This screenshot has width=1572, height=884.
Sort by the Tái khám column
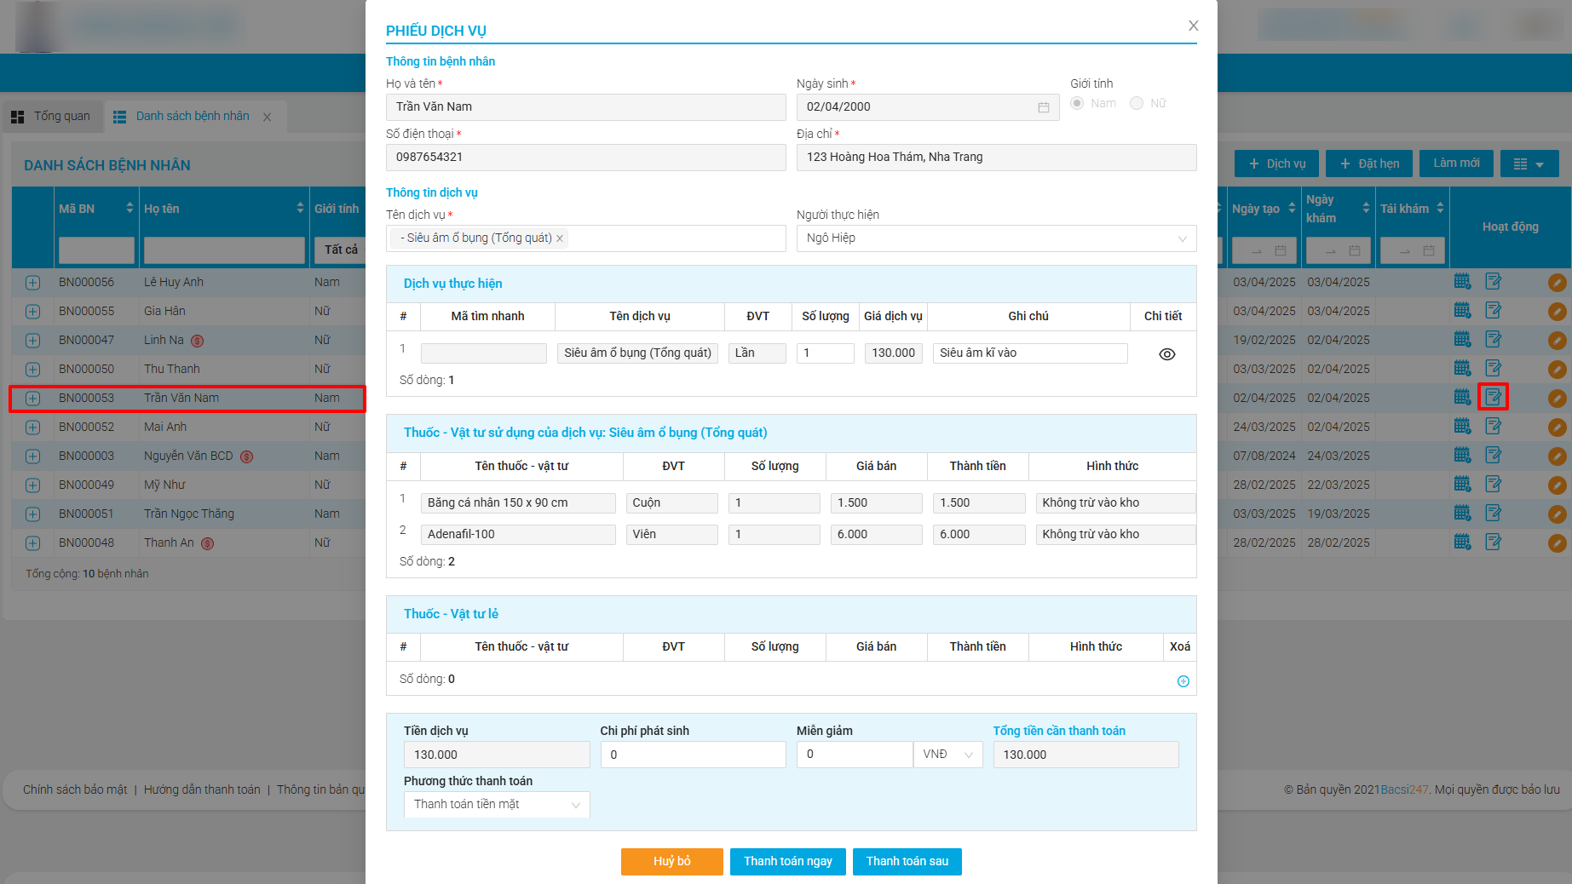1440,209
